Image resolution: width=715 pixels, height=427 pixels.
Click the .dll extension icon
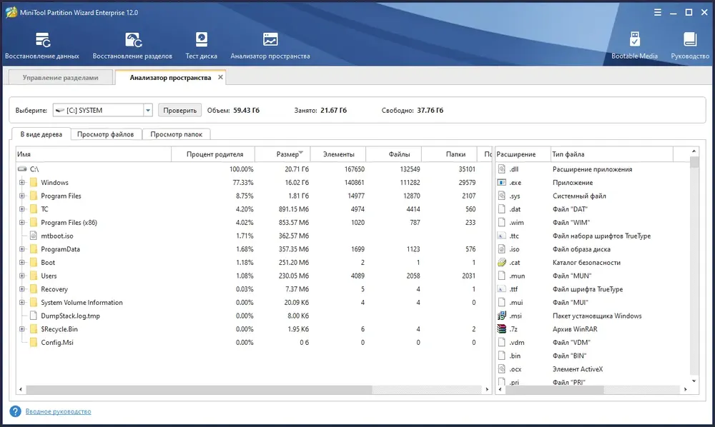(x=502, y=169)
